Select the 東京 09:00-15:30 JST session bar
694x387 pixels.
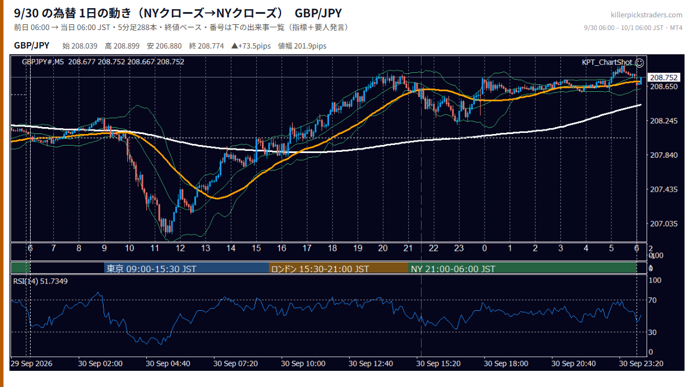[187, 269]
